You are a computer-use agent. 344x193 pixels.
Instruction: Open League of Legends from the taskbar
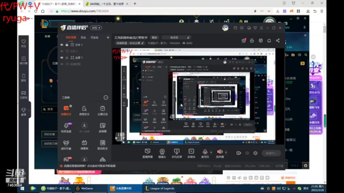(160, 188)
